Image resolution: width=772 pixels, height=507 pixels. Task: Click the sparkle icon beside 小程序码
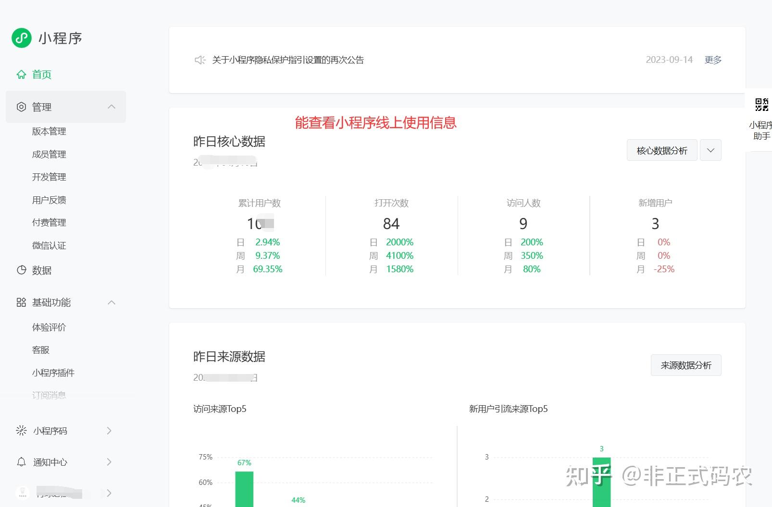(x=21, y=431)
